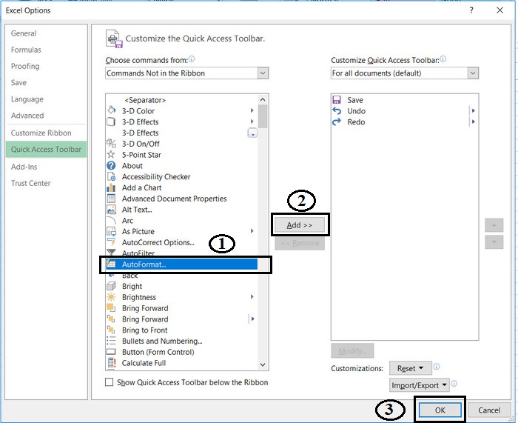Click the Button (Form Control) icon

[x=111, y=352]
